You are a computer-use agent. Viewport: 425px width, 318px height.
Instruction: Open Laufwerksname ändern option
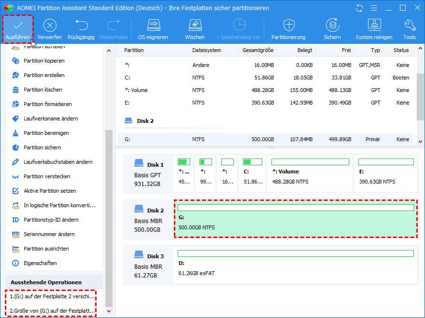[x=51, y=119]
